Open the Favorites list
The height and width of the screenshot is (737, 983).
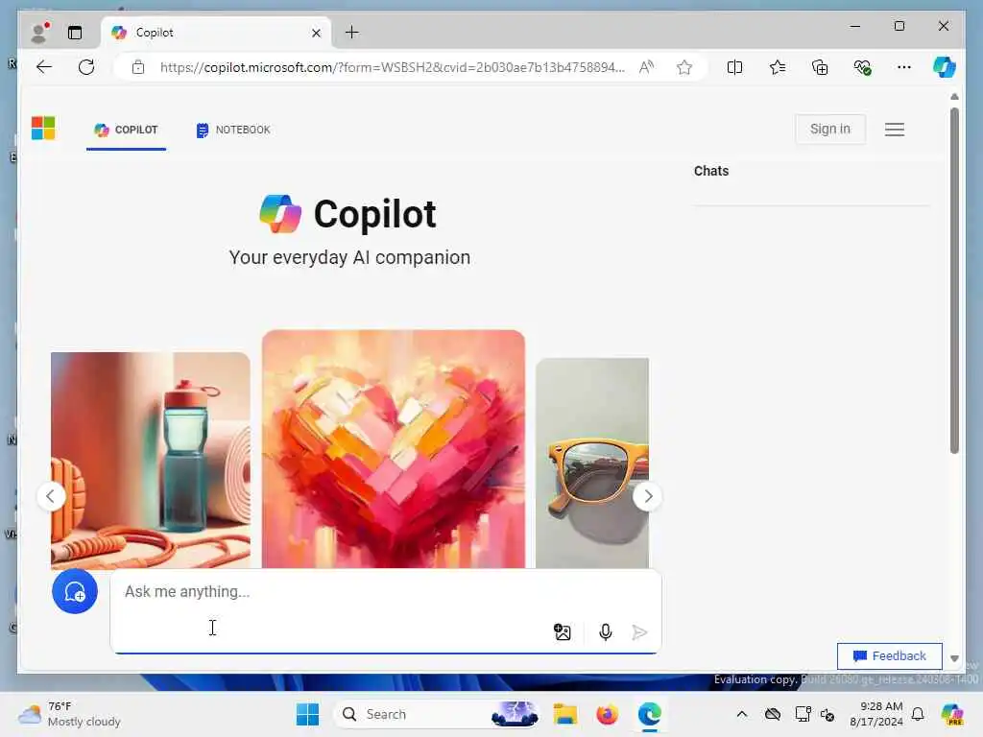click(778, 67)
